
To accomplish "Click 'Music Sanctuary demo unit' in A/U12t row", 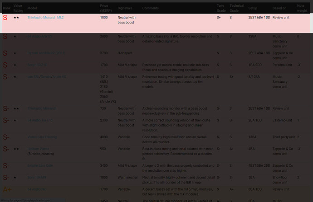I will tap(280, 42).
